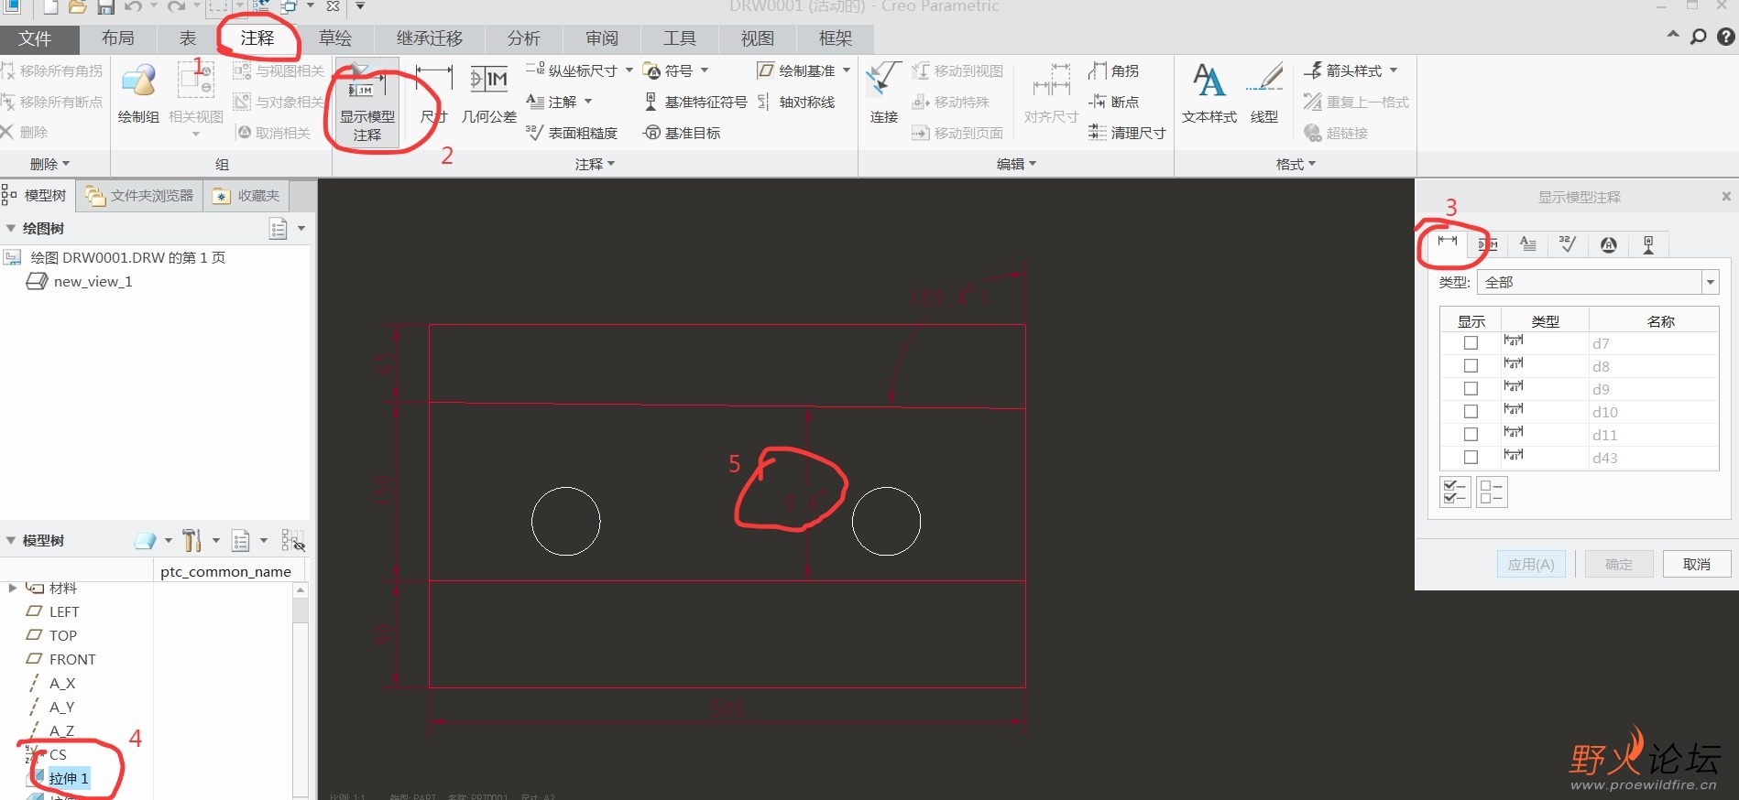Click the 轴对称线 tool
1739x800 pixels.
(x=796, y=102)
